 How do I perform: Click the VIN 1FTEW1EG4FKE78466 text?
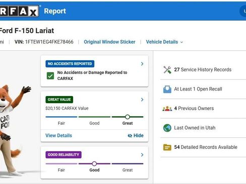44,42
